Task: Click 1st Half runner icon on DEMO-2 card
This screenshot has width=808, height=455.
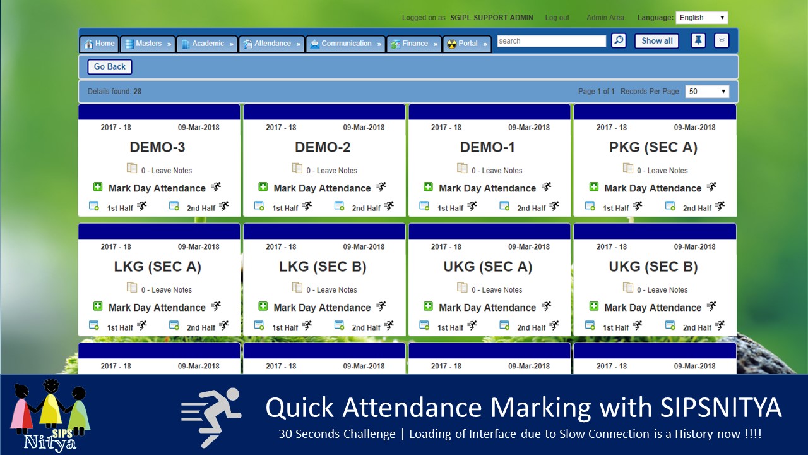Action: click(307, 206)
